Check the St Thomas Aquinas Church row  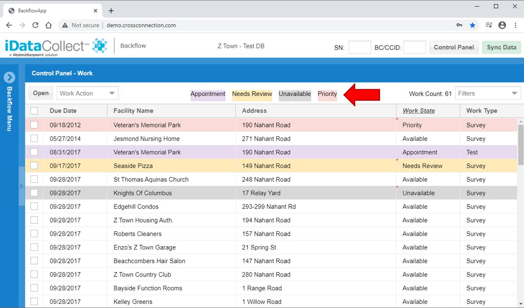click(x=34, y=179)
